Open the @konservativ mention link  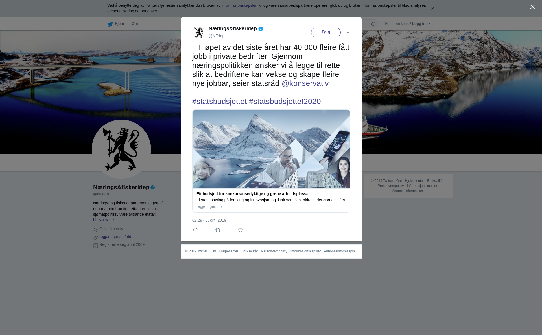point(305,83)
